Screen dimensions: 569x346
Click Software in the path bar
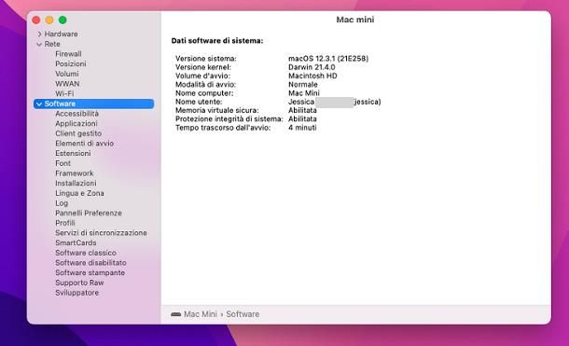click(243, 314)
